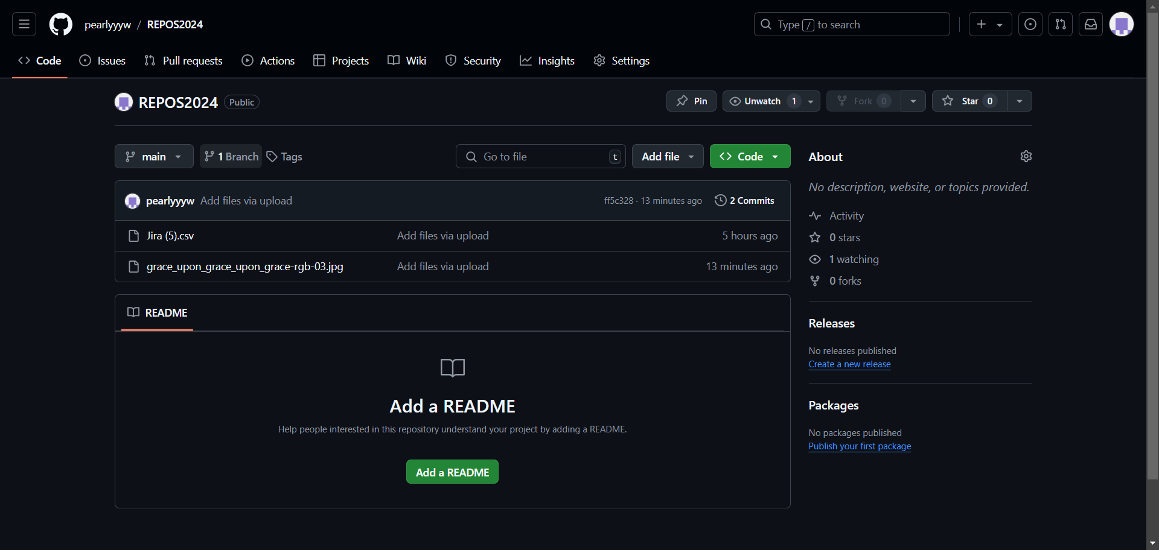Open the notifications inbox icon
This screenshot has height=550, width=1159.
pos(1090,24)
